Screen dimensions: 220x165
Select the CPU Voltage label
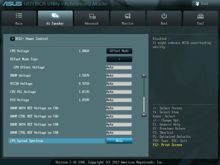point(19,51)
